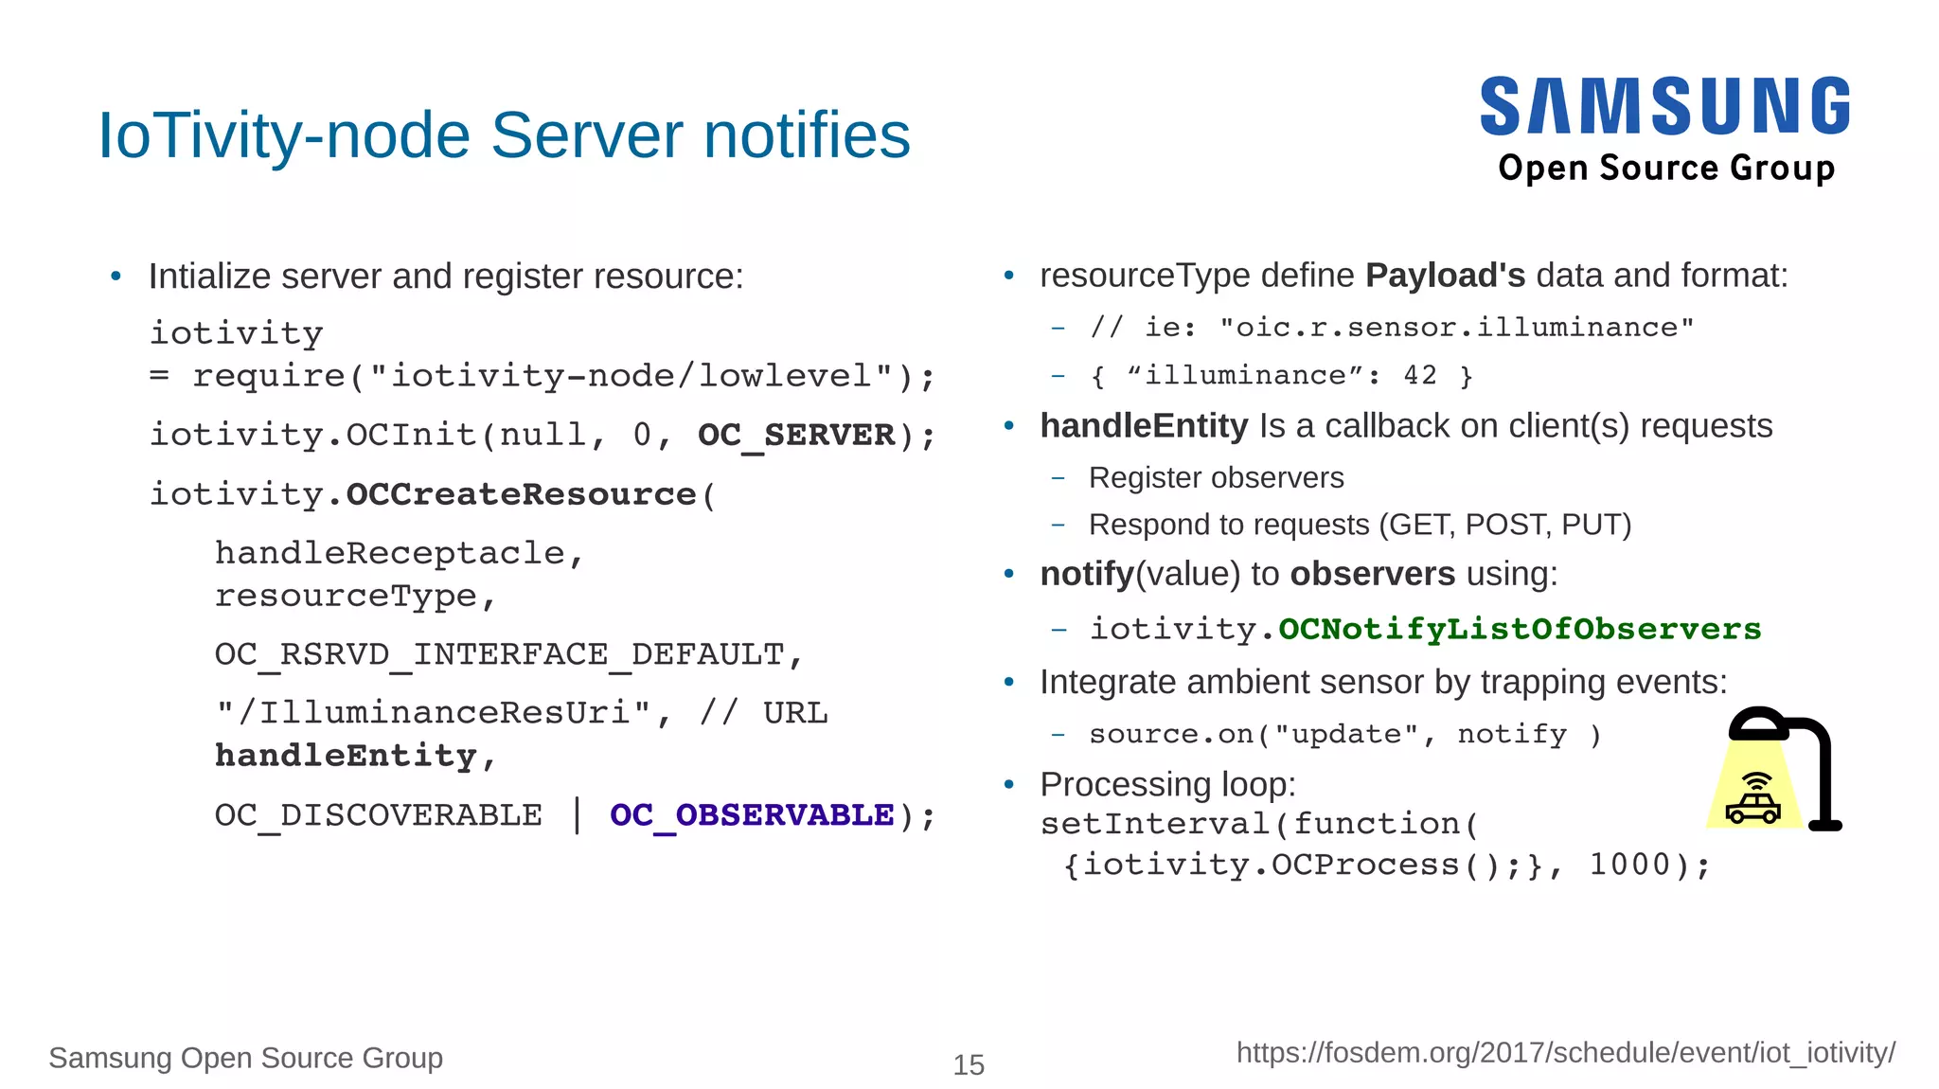Click the bold OC_SERVER constant
This screenshot has width=1939, height=1089.
point(796,436)
